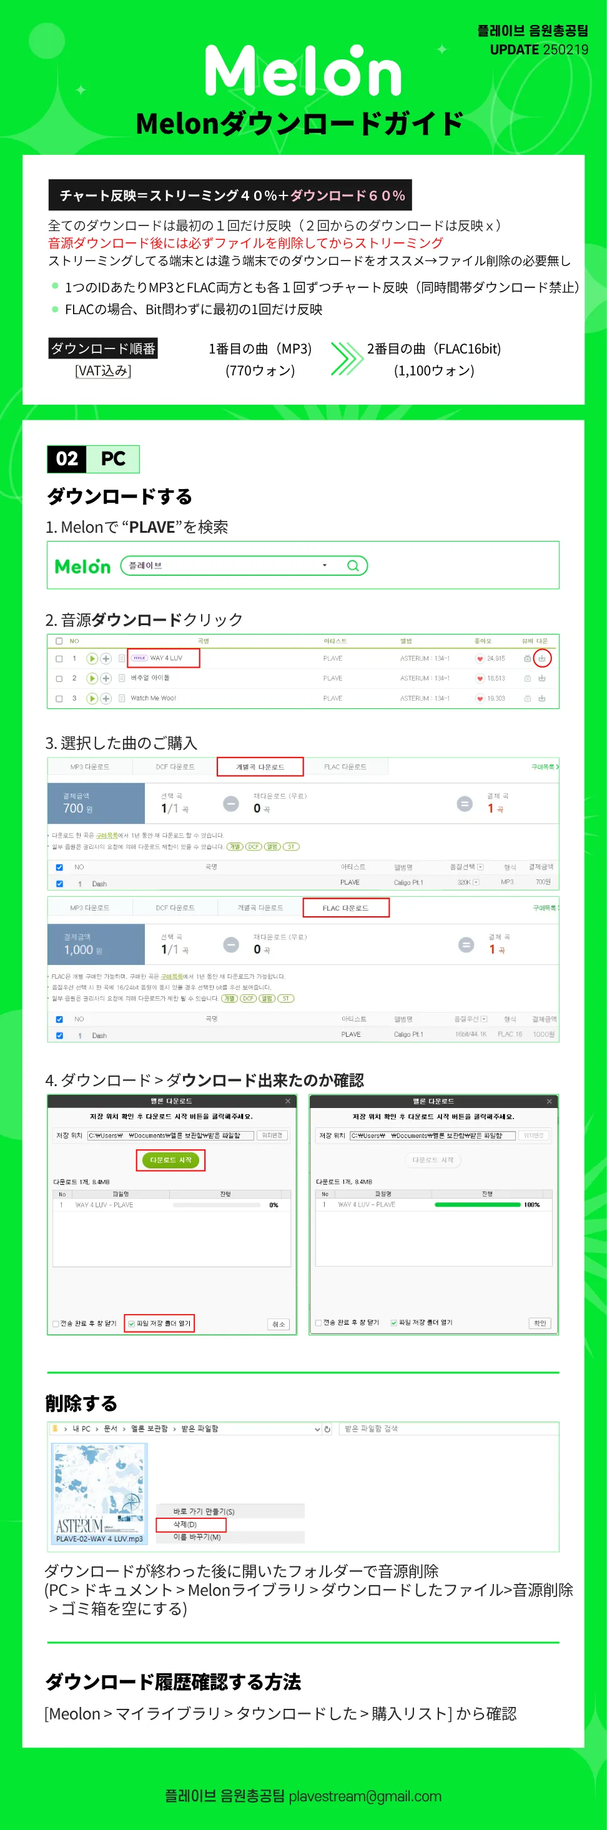Expand breadcrumb chevron after 멜론 보관함
Screen dimensions: 607x1830
[x=175, y=1428]
